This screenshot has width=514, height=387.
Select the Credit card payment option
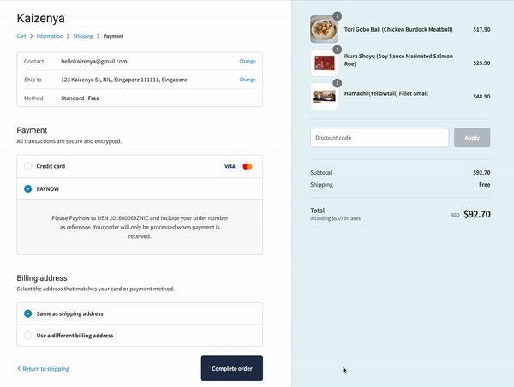28,166
